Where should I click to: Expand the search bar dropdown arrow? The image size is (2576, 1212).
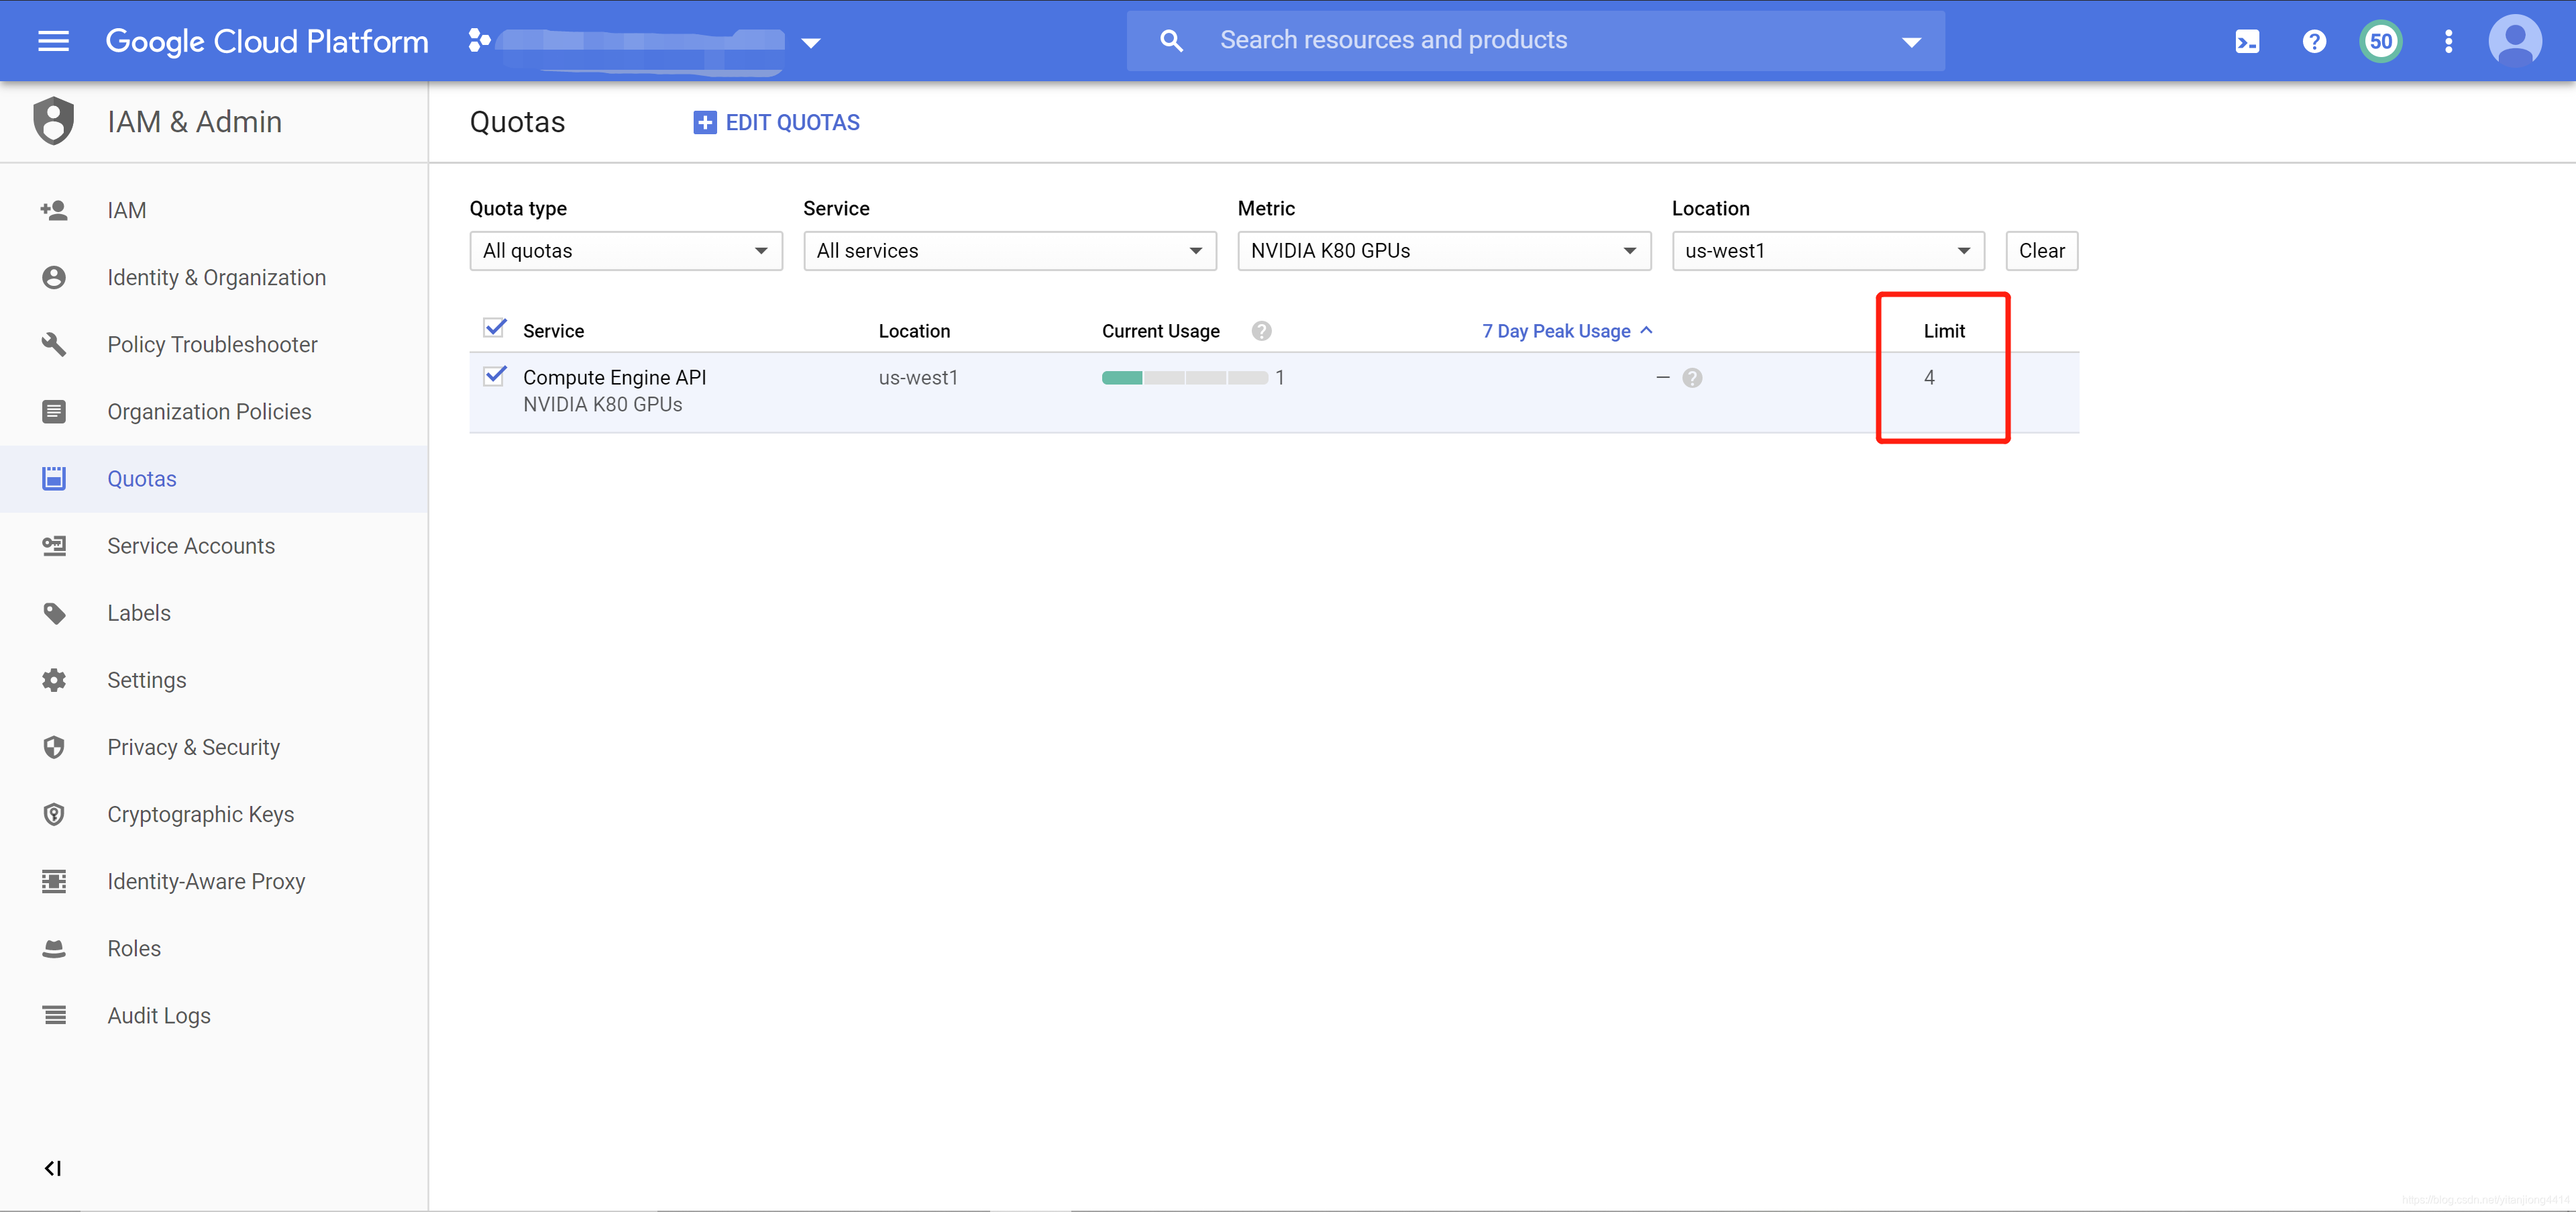pyautogui.click(x=1911, y=42)
